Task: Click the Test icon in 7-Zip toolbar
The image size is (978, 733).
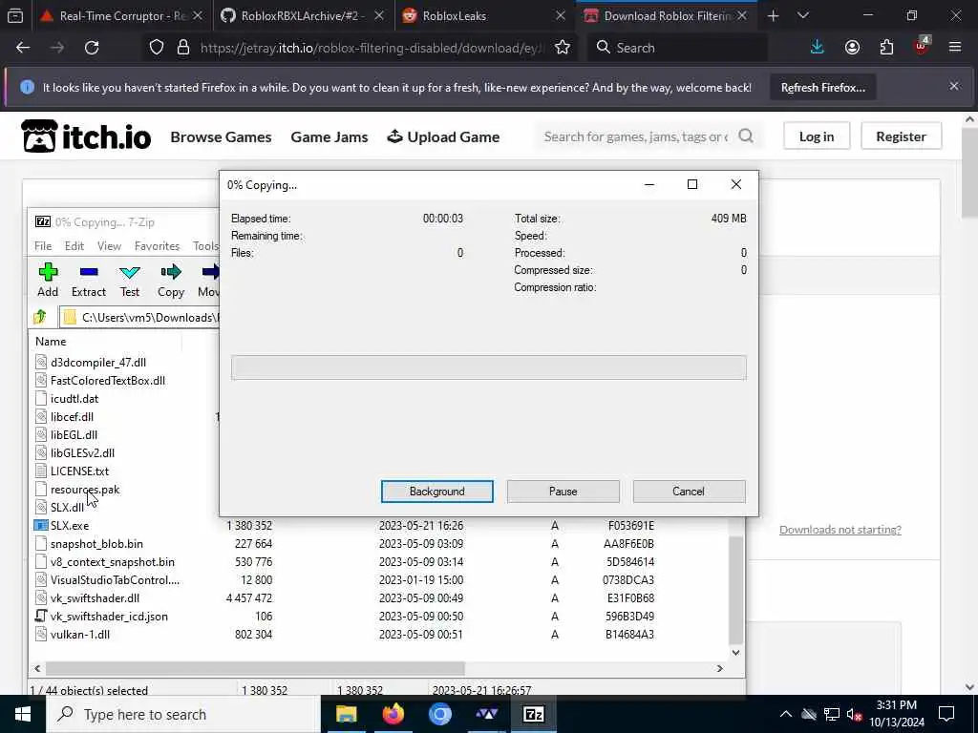Action: [130, 280]
